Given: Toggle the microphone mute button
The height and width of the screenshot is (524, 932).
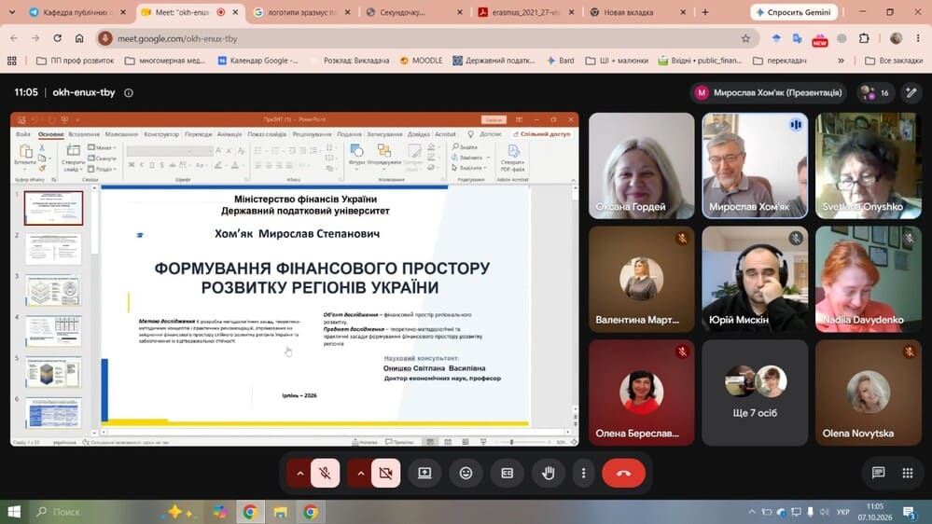Looking at the screenshot, I should [x=326, y=473].
